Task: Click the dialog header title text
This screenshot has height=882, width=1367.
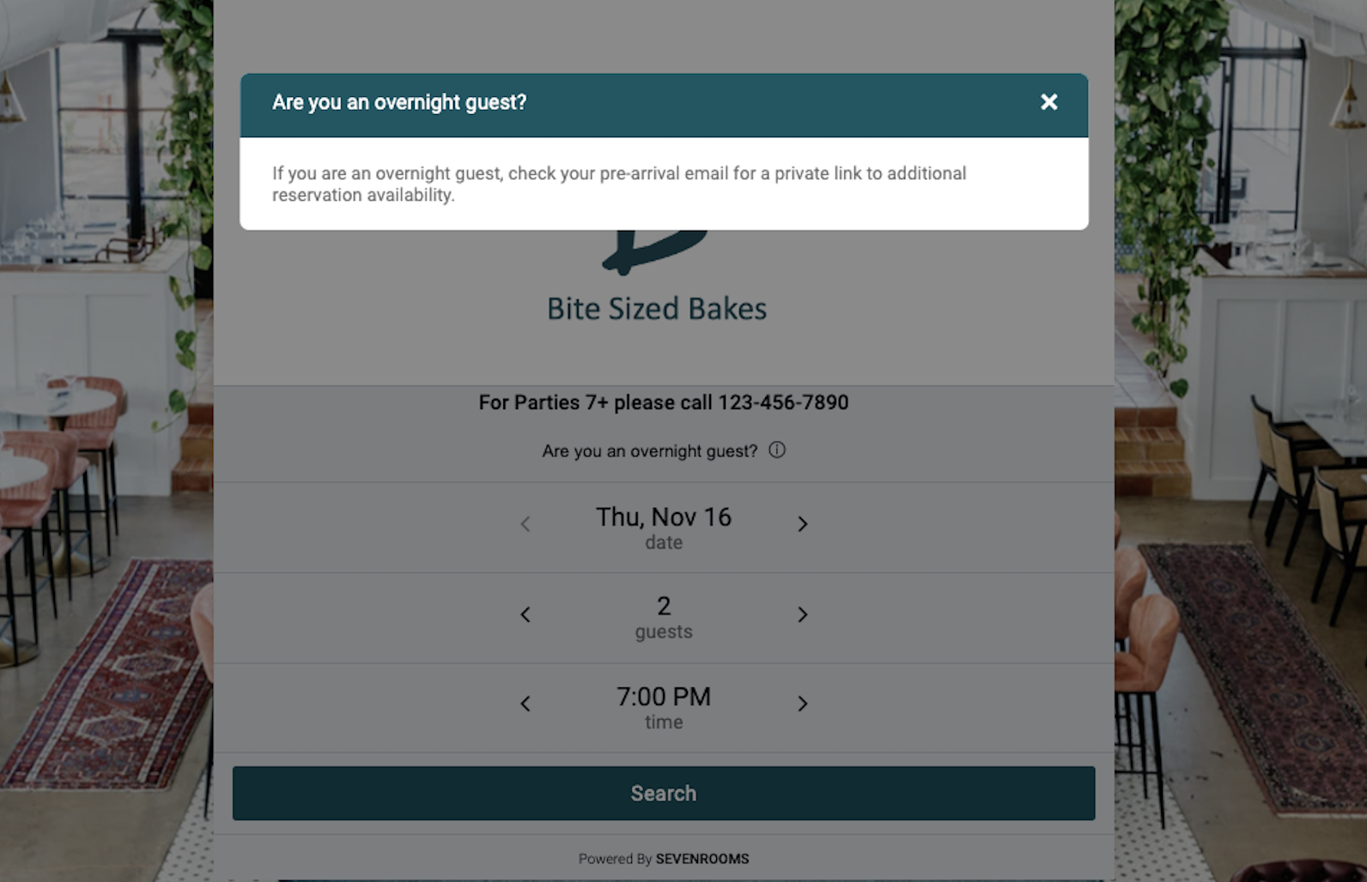Action: point(399,103)
